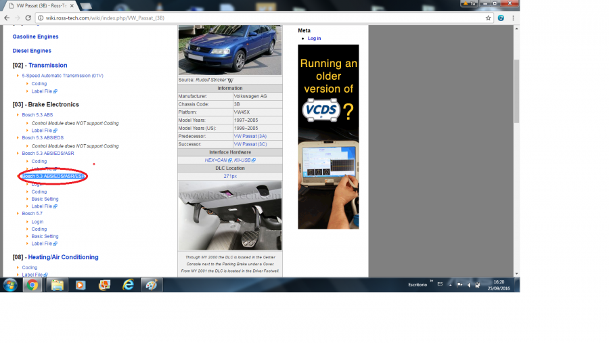
Task: Open Bosch 5.3 ABS link
Action: coord(37,115)
